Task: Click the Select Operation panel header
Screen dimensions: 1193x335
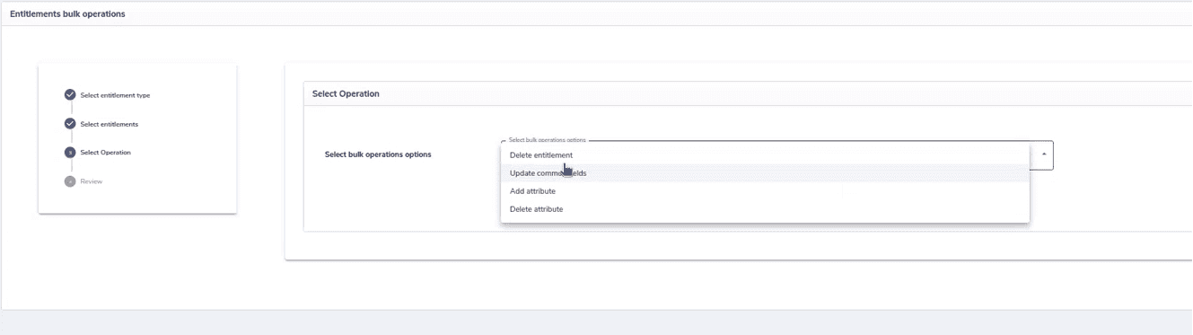Action: pos(346,93)
